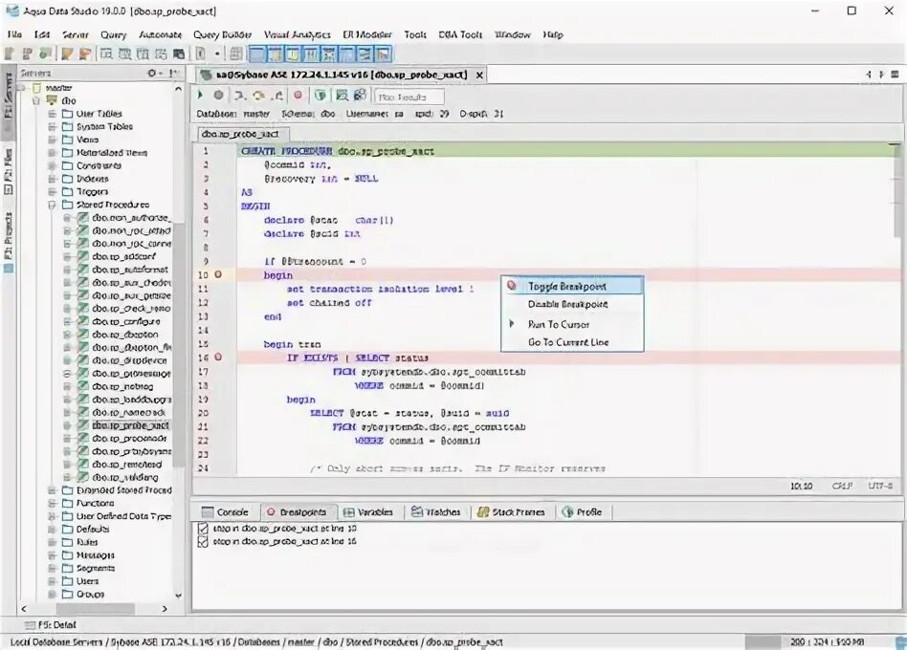Click the gray Stop debugging circle icon
Viewport: 907px width, 650px height.
coord(218,96)
